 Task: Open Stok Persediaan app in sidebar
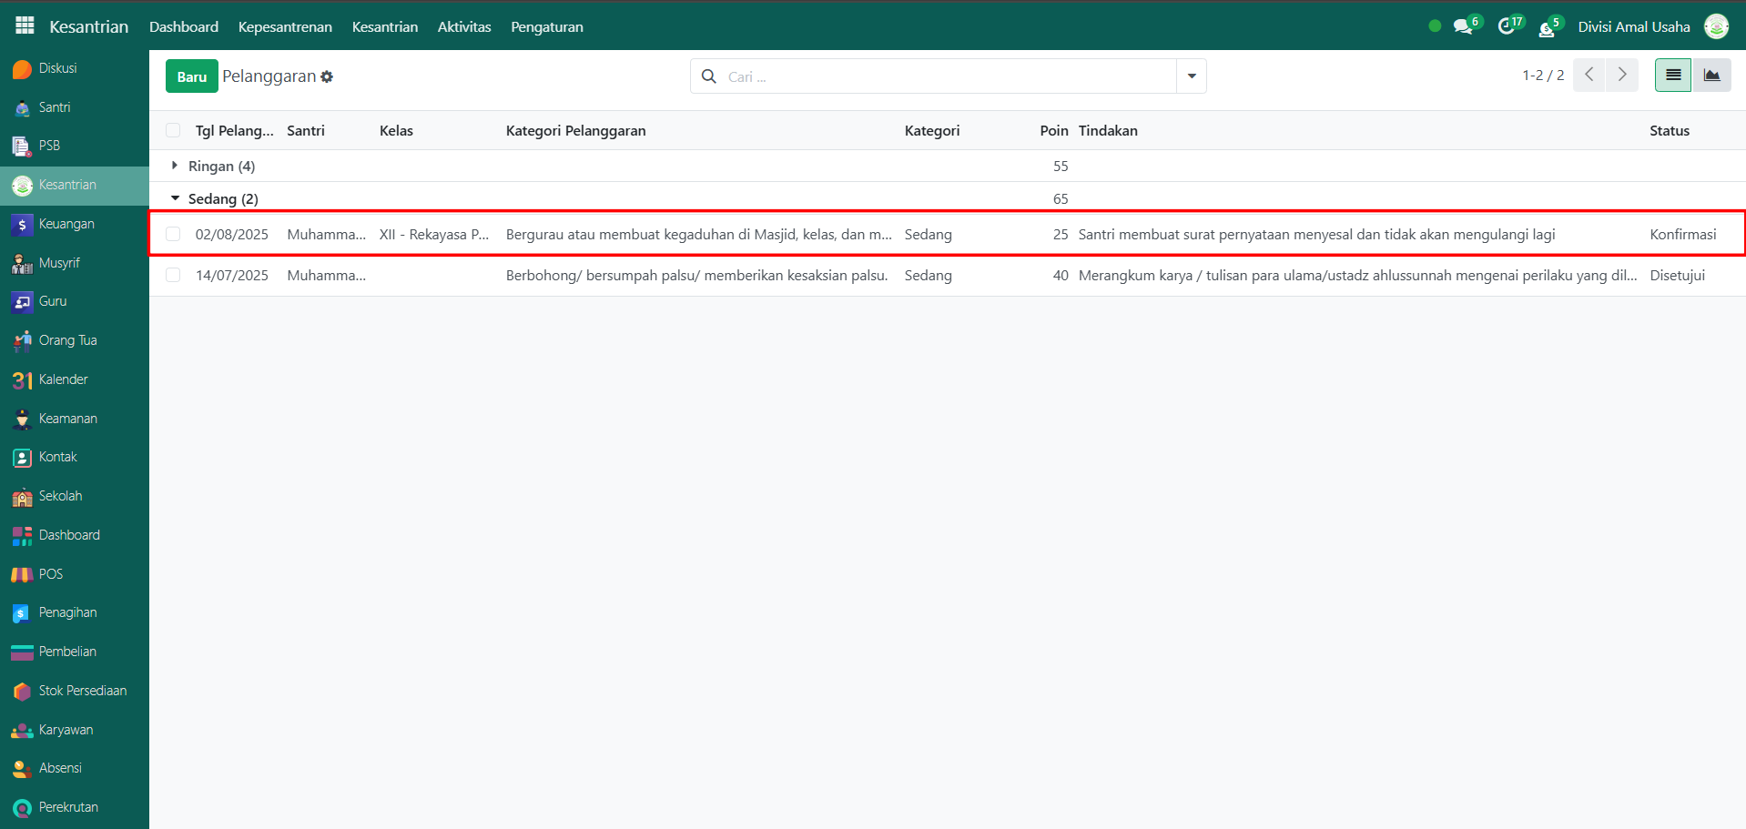point(82,691)
